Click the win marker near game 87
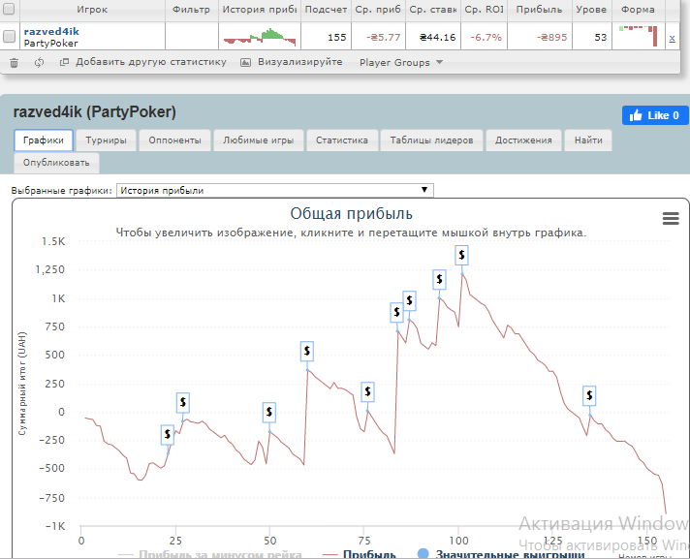690x559 pixels. click(410, 301)
